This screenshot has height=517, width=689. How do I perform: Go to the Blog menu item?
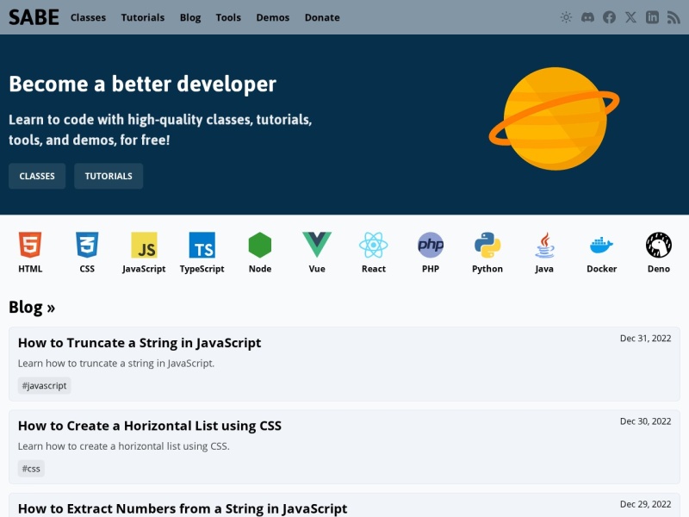[190, 17]
